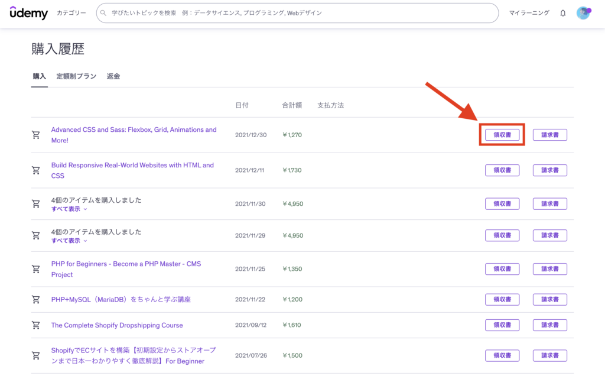The height and width of the screenshot is (376, 605).
Task: Select the 購入 tab
Action: [x=39, y=76]
